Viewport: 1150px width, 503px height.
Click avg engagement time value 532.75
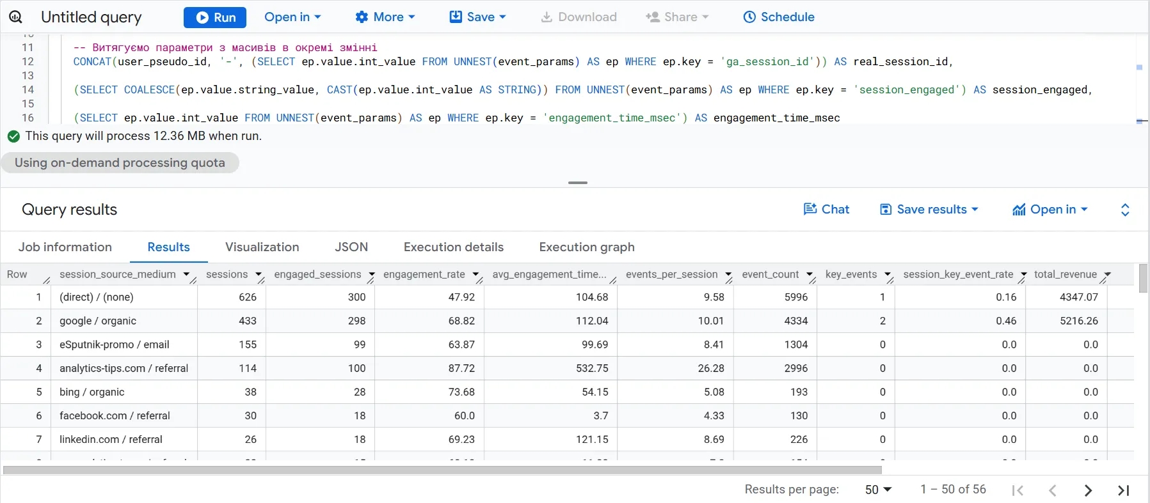tap(592, 368)
